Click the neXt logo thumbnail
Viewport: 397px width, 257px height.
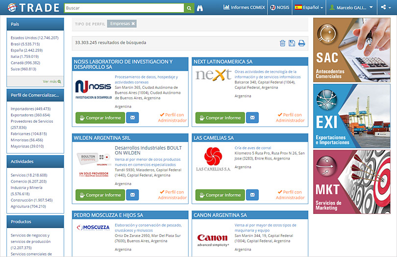(x=213, y=75)
